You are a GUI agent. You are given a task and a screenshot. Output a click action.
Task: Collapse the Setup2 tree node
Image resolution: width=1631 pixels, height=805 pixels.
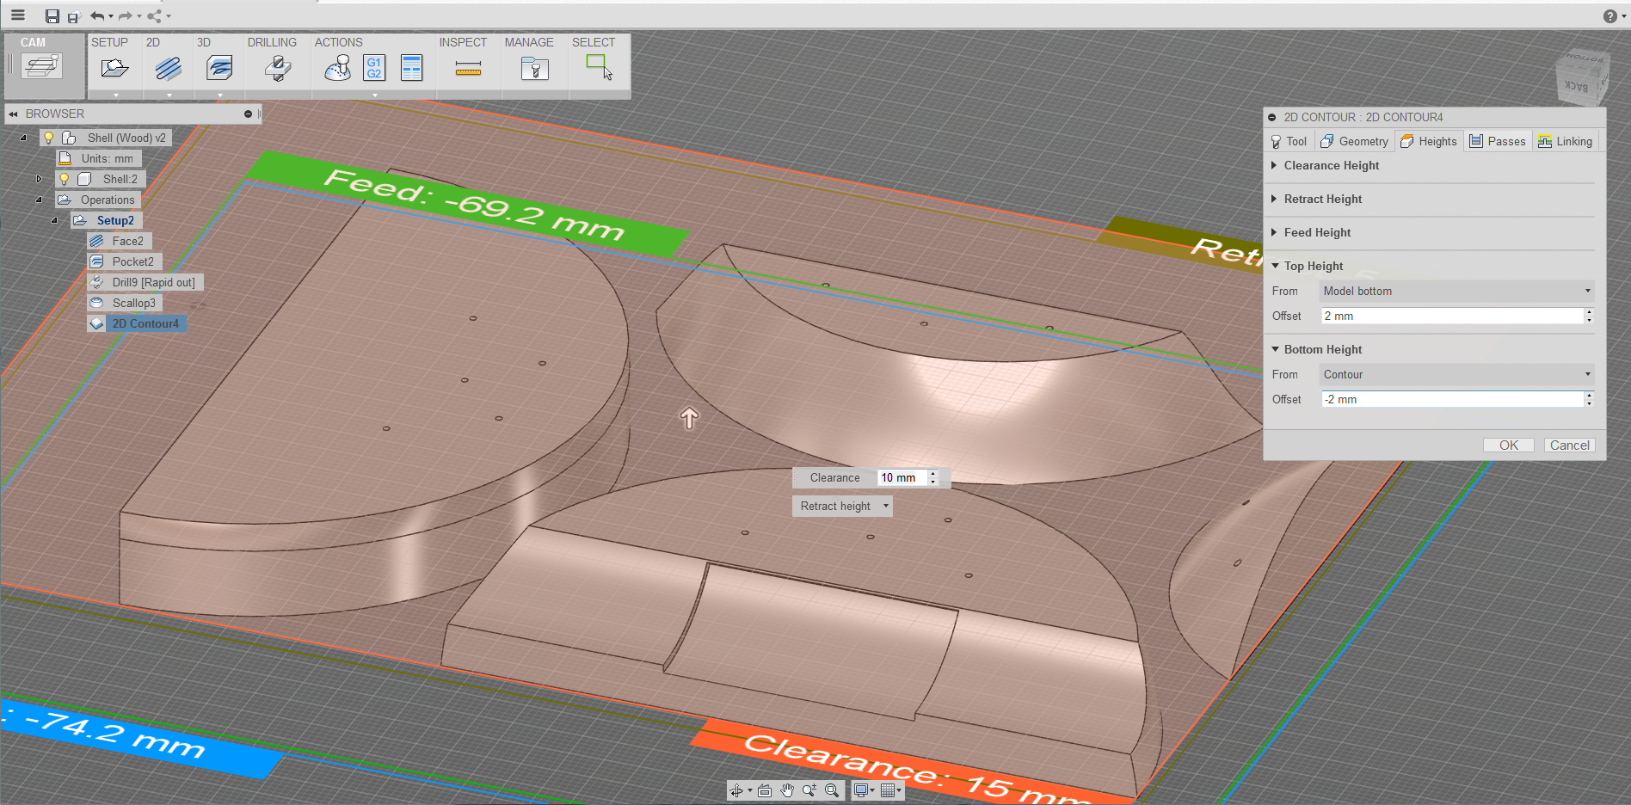(x=54, y=220)
